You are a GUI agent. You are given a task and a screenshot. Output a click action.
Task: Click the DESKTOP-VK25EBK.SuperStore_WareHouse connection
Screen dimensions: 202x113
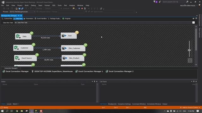52,71
